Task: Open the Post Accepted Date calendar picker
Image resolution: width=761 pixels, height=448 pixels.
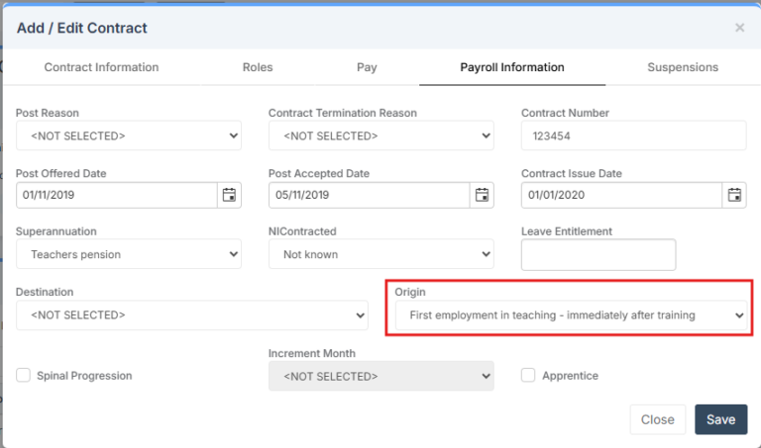Action: point(482,195)
